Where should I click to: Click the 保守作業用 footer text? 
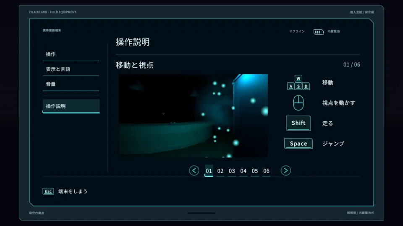tap(37, 213)
